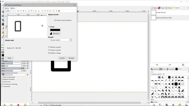Enable Afficher la grille checkbox
The width and height of the screenshot is (189, 106).
(x=49, y=47)
